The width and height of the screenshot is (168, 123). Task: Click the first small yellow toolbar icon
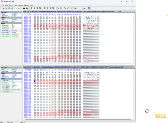16,8
